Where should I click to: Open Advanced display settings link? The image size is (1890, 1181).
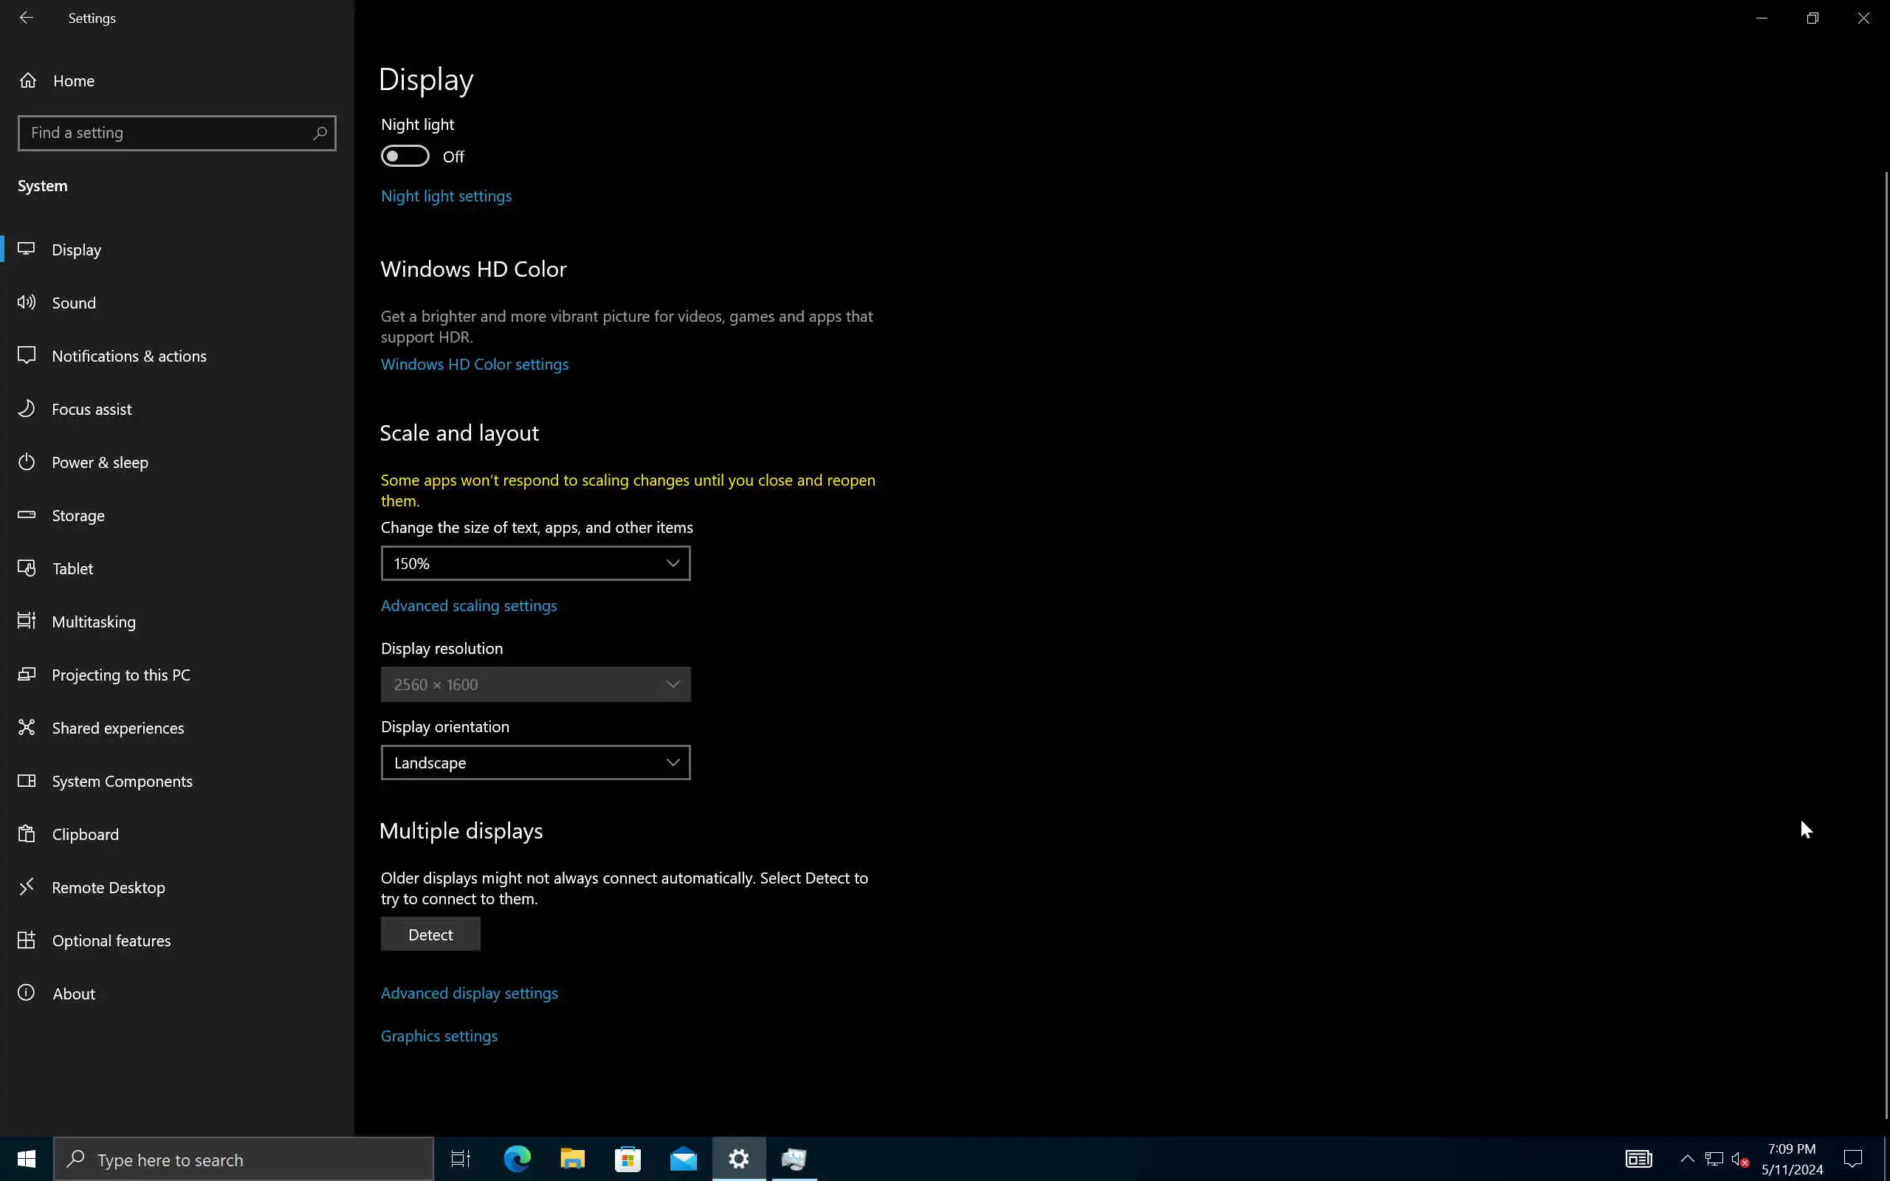(x=469, y=993)
